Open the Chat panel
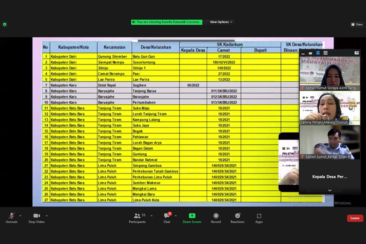The width and height of the screenshot is (366, 244). [x=167, y=218]
